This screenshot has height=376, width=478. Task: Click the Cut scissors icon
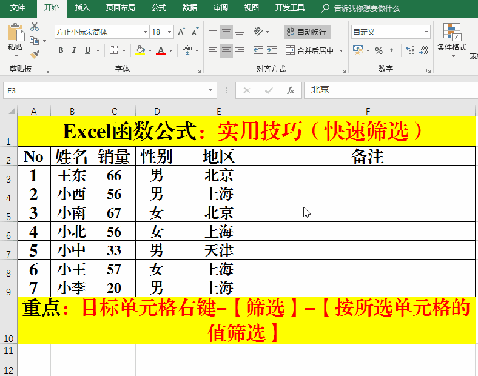pos(35,27)
